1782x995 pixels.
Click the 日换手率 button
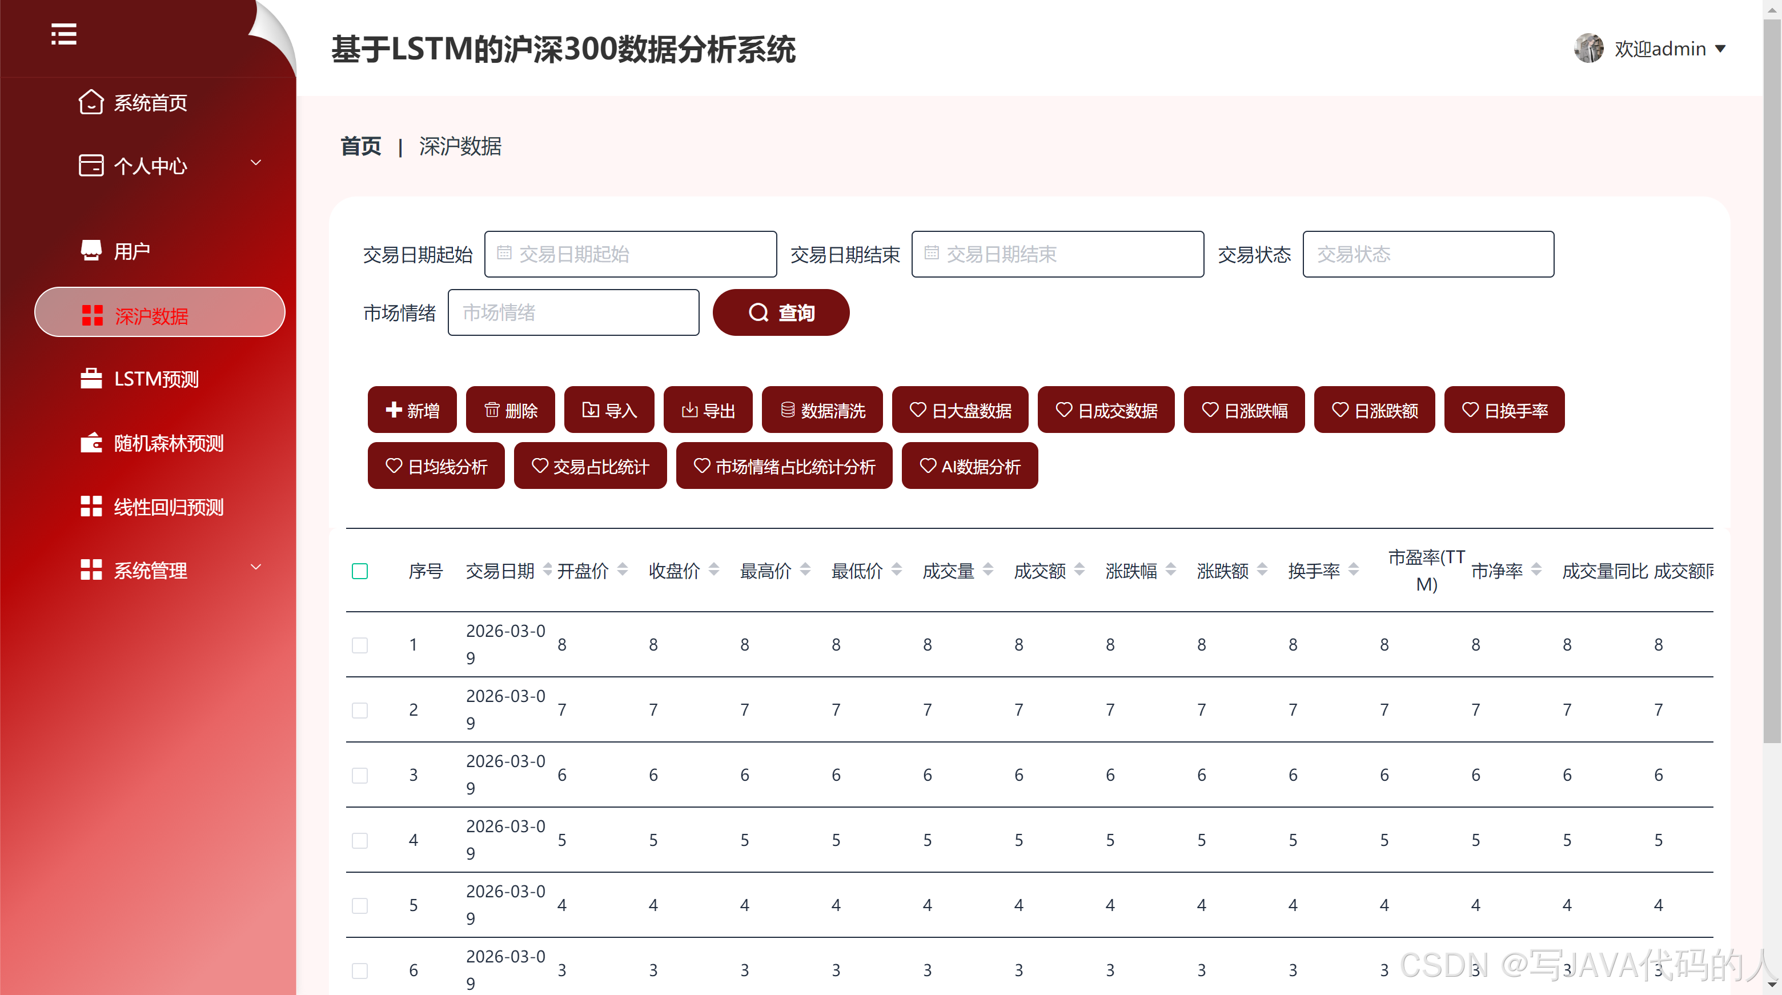coord(1504,410)
